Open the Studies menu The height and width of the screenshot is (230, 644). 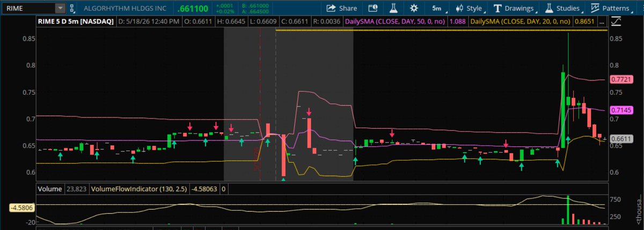[x=565, y=9]
